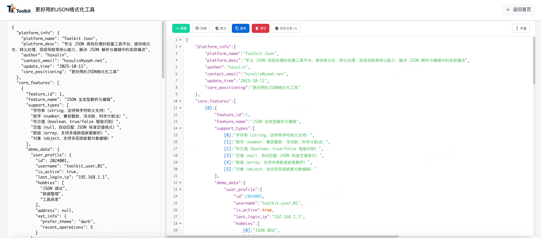This screenshot has width=541, height=238.
Task: Click the true value of is_active
Action: click(267, 210)
